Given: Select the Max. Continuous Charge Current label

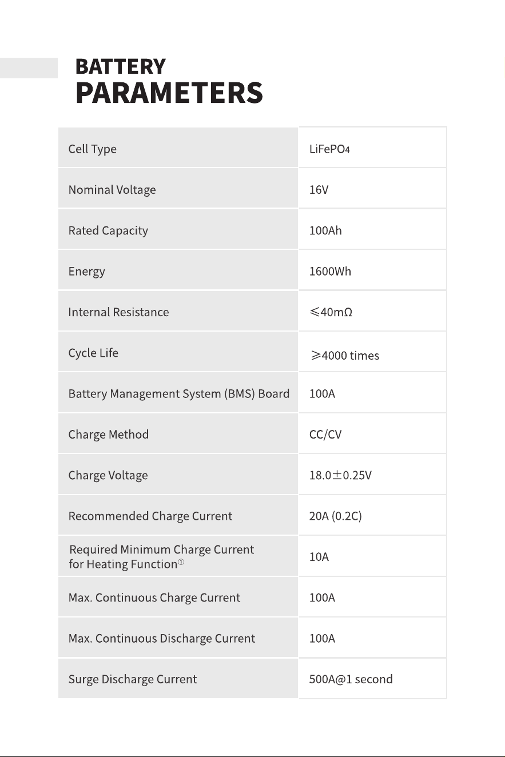Looking at the screenshot, I should (154, 598).
